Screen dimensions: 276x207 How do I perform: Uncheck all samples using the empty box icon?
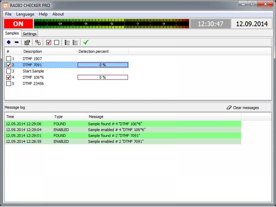57,42
